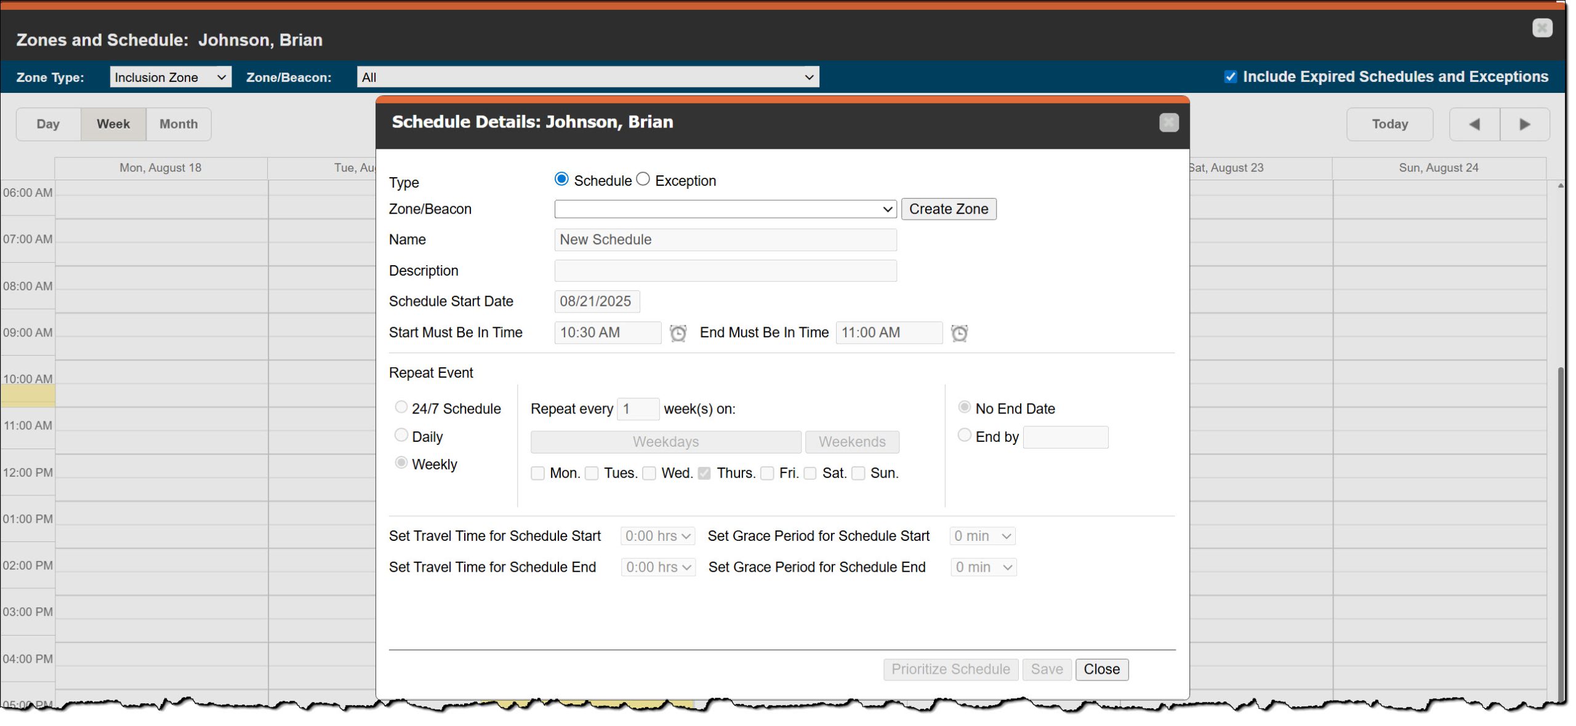1576x726 pixels.
Task: Go to previous week with left arrow
Action: coord(1474,124)
